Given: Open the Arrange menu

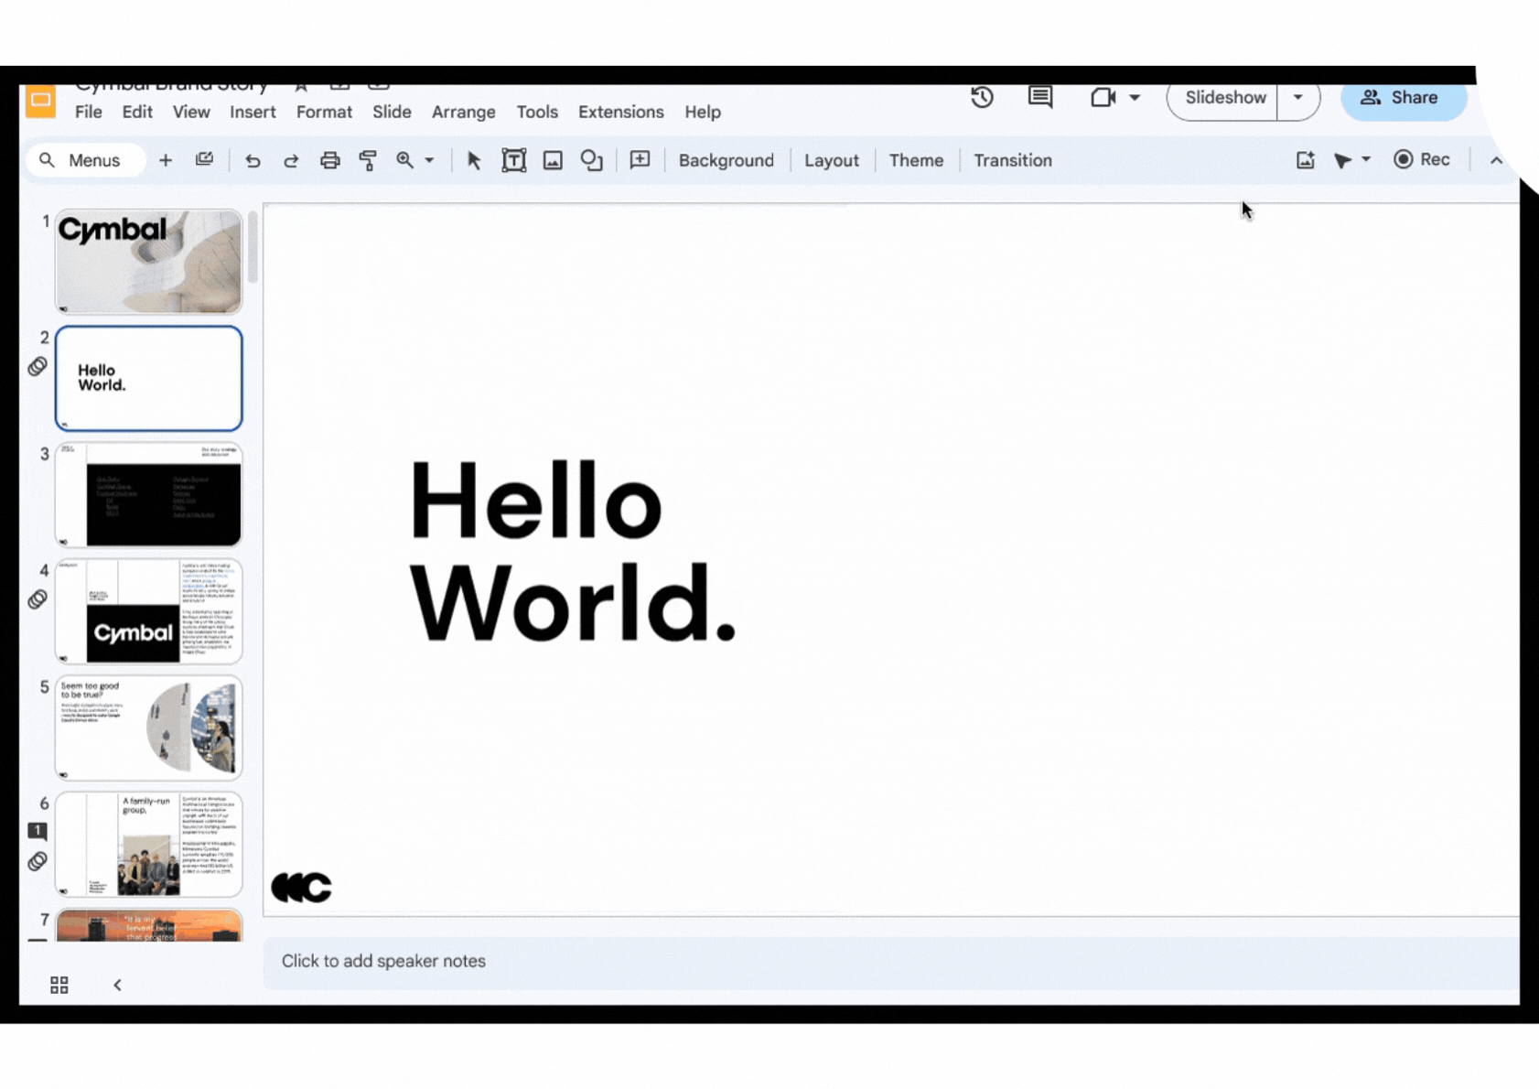Looking at the screenshot, I should coord(464,112).
